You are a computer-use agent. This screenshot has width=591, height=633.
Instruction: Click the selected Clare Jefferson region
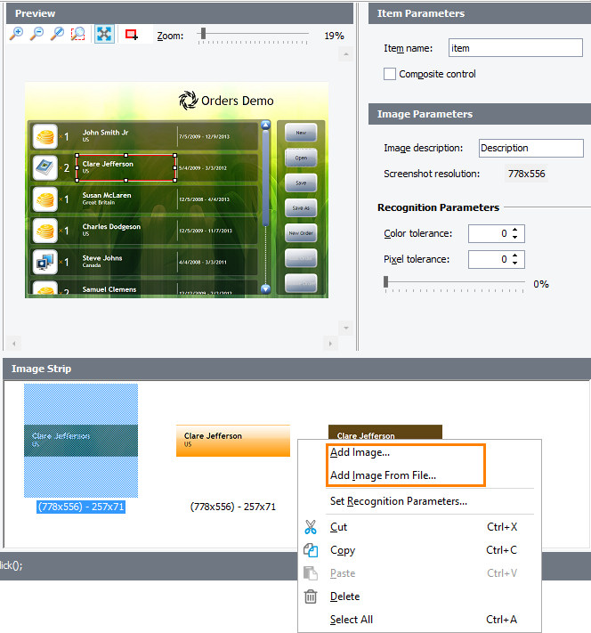pos(125,167)
